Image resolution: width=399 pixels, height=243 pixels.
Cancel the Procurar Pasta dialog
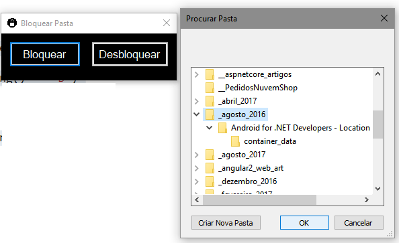click(359, 223)
